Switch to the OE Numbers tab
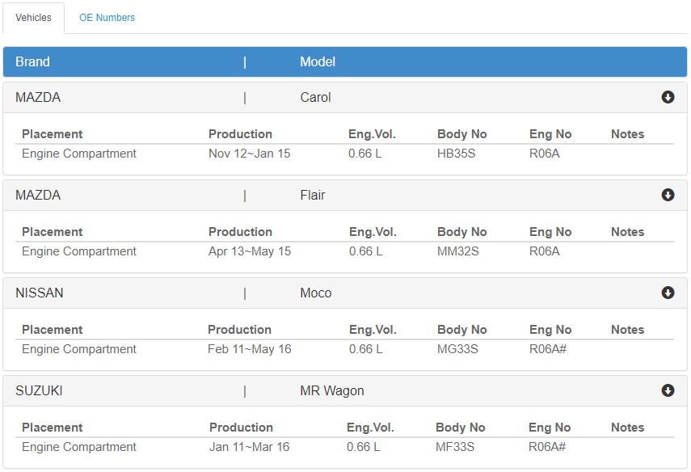 (x=107, y=18)
